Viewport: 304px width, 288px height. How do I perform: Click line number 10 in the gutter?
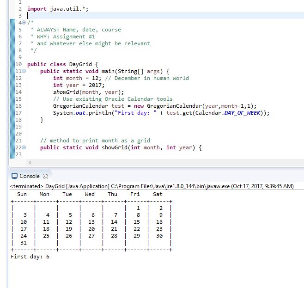click(x=18, y=64)
